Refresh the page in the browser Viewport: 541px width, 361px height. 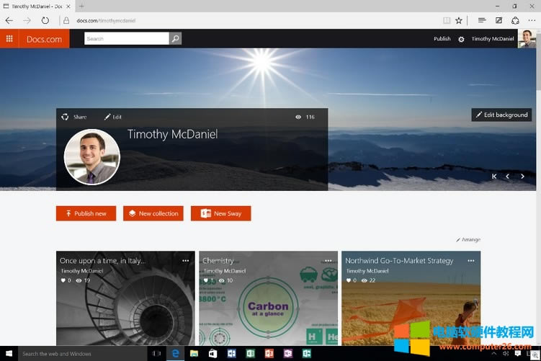(45, 21)
